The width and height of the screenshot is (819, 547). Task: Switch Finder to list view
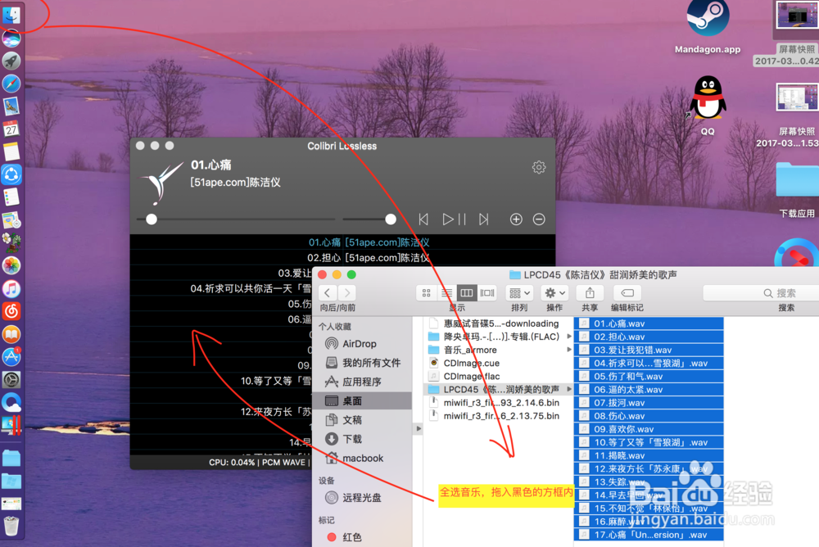coord(446,292)
